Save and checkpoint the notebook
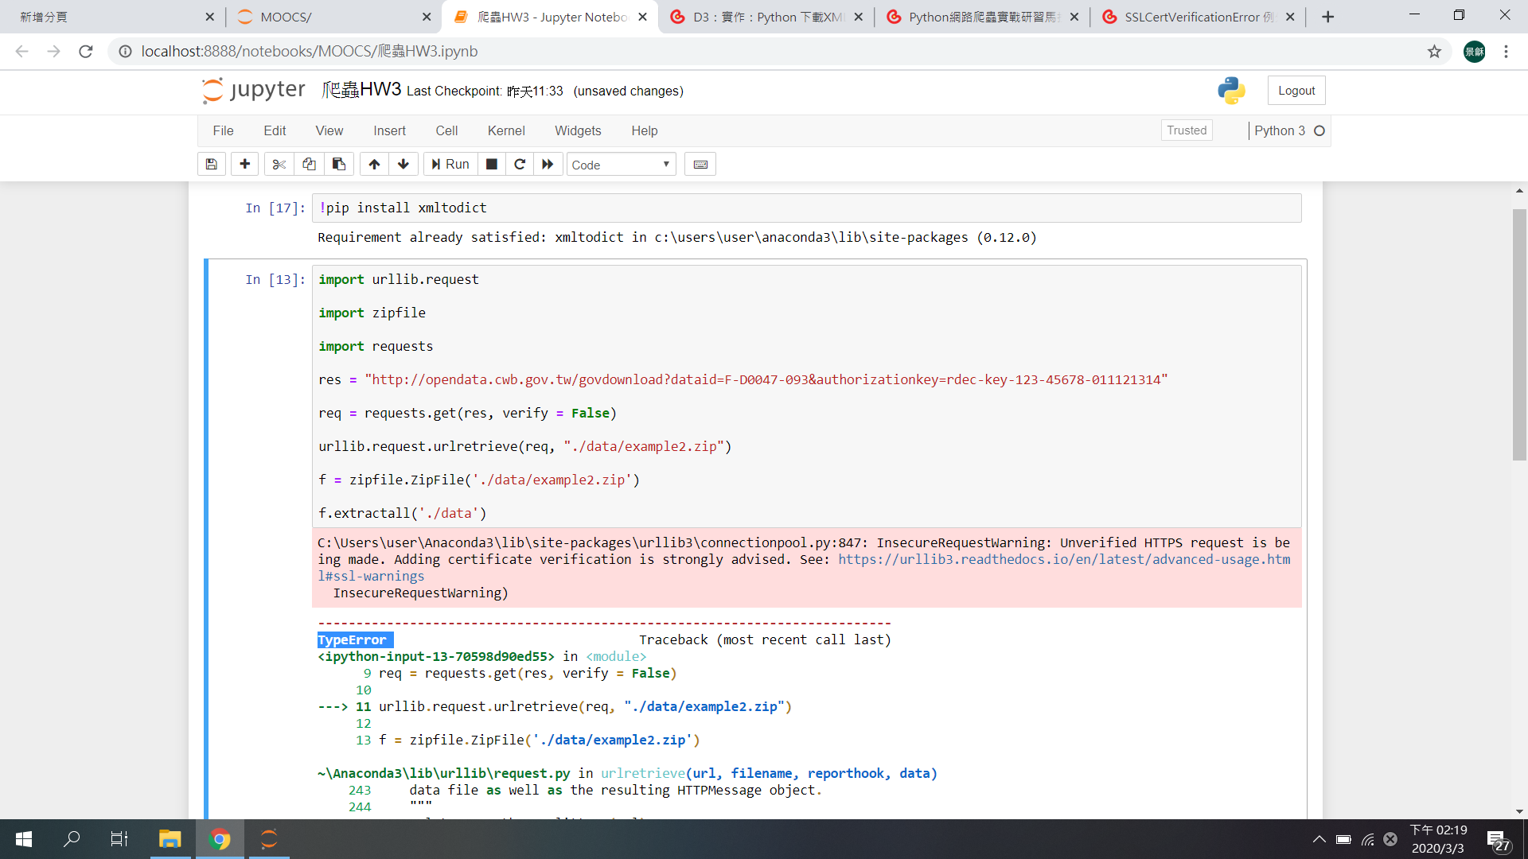The height and width of the screenshot is (859, 1528). [211, 165]
